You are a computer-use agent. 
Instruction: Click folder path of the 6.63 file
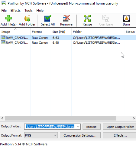pos(96,38)
